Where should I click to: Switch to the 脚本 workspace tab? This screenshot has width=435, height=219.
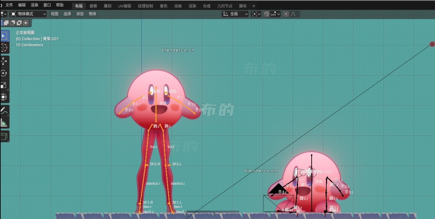(x=243, y=6)
